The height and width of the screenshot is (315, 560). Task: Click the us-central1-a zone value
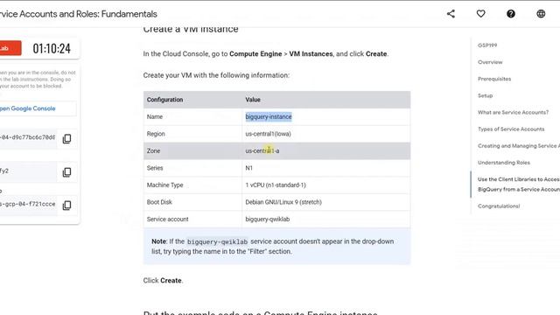262,151
